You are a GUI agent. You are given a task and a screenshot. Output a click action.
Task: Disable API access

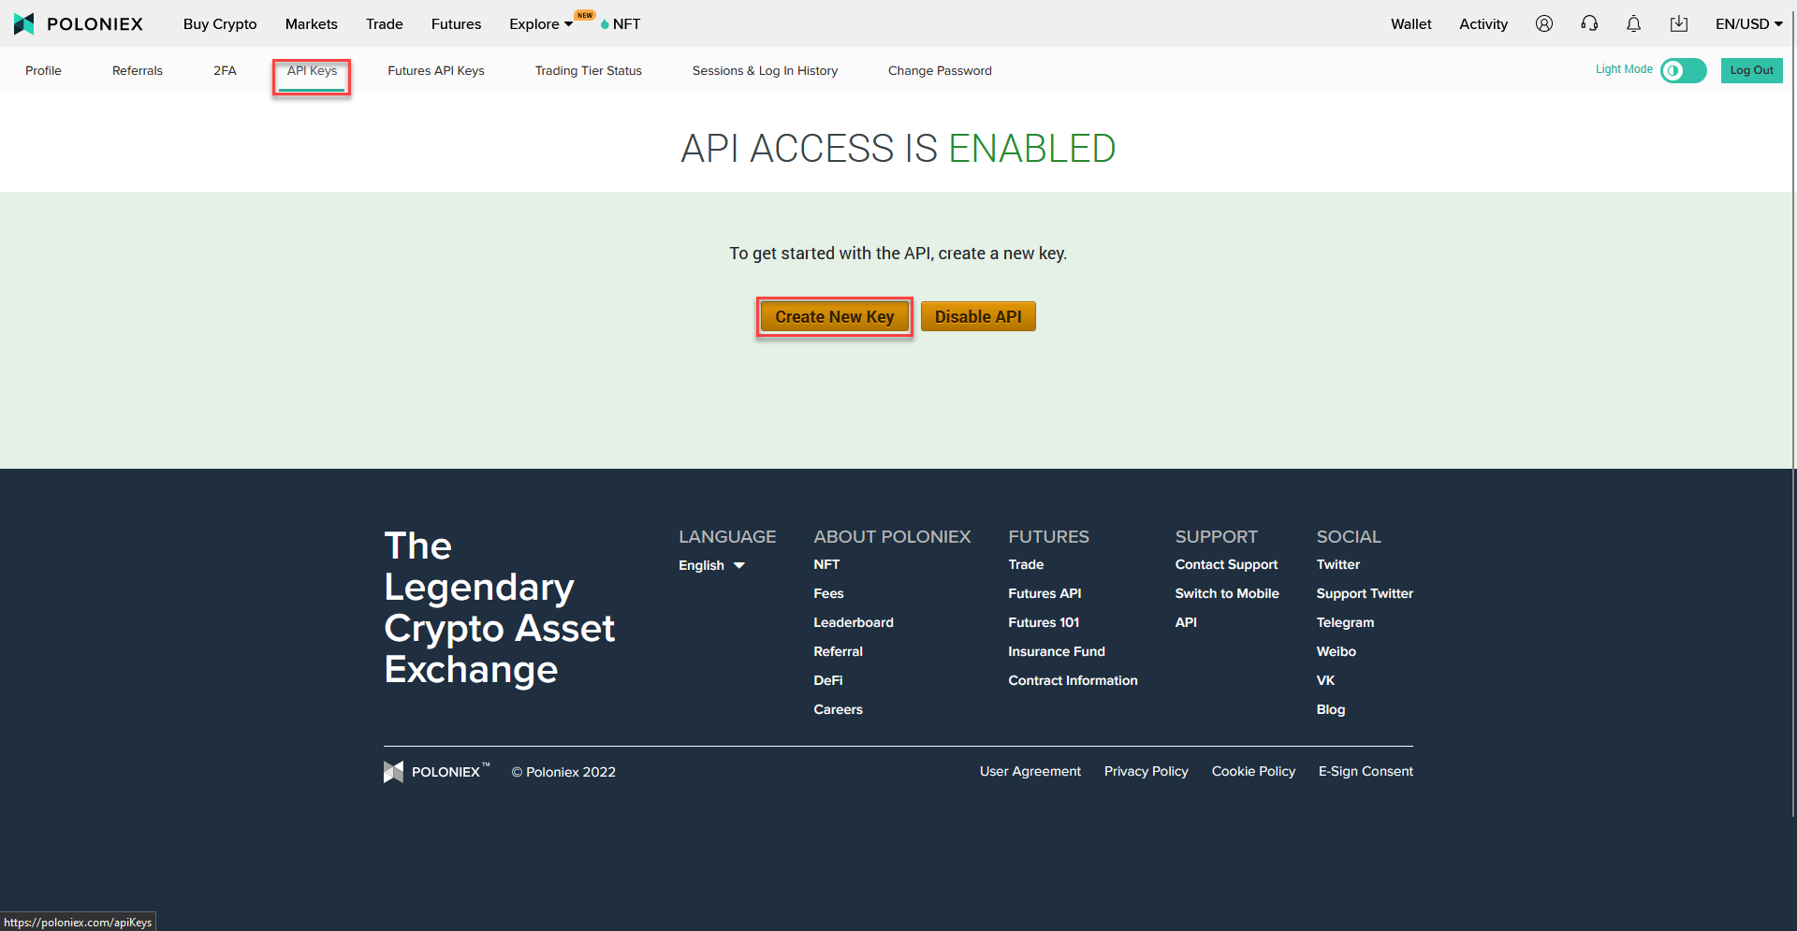(977, 316)
